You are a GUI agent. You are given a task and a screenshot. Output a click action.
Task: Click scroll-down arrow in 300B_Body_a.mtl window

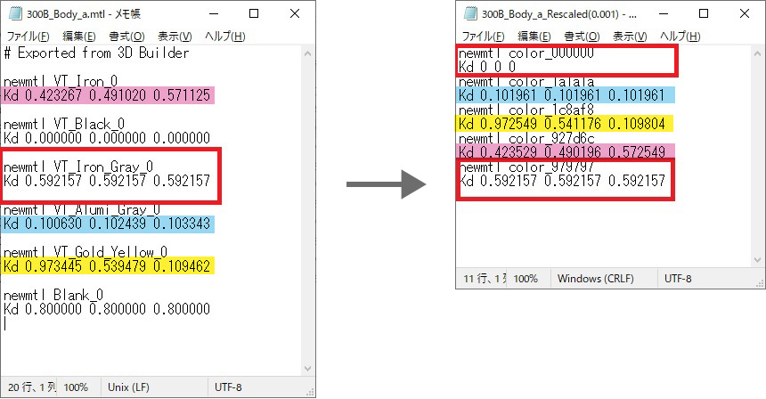click(x=308, y=369)
